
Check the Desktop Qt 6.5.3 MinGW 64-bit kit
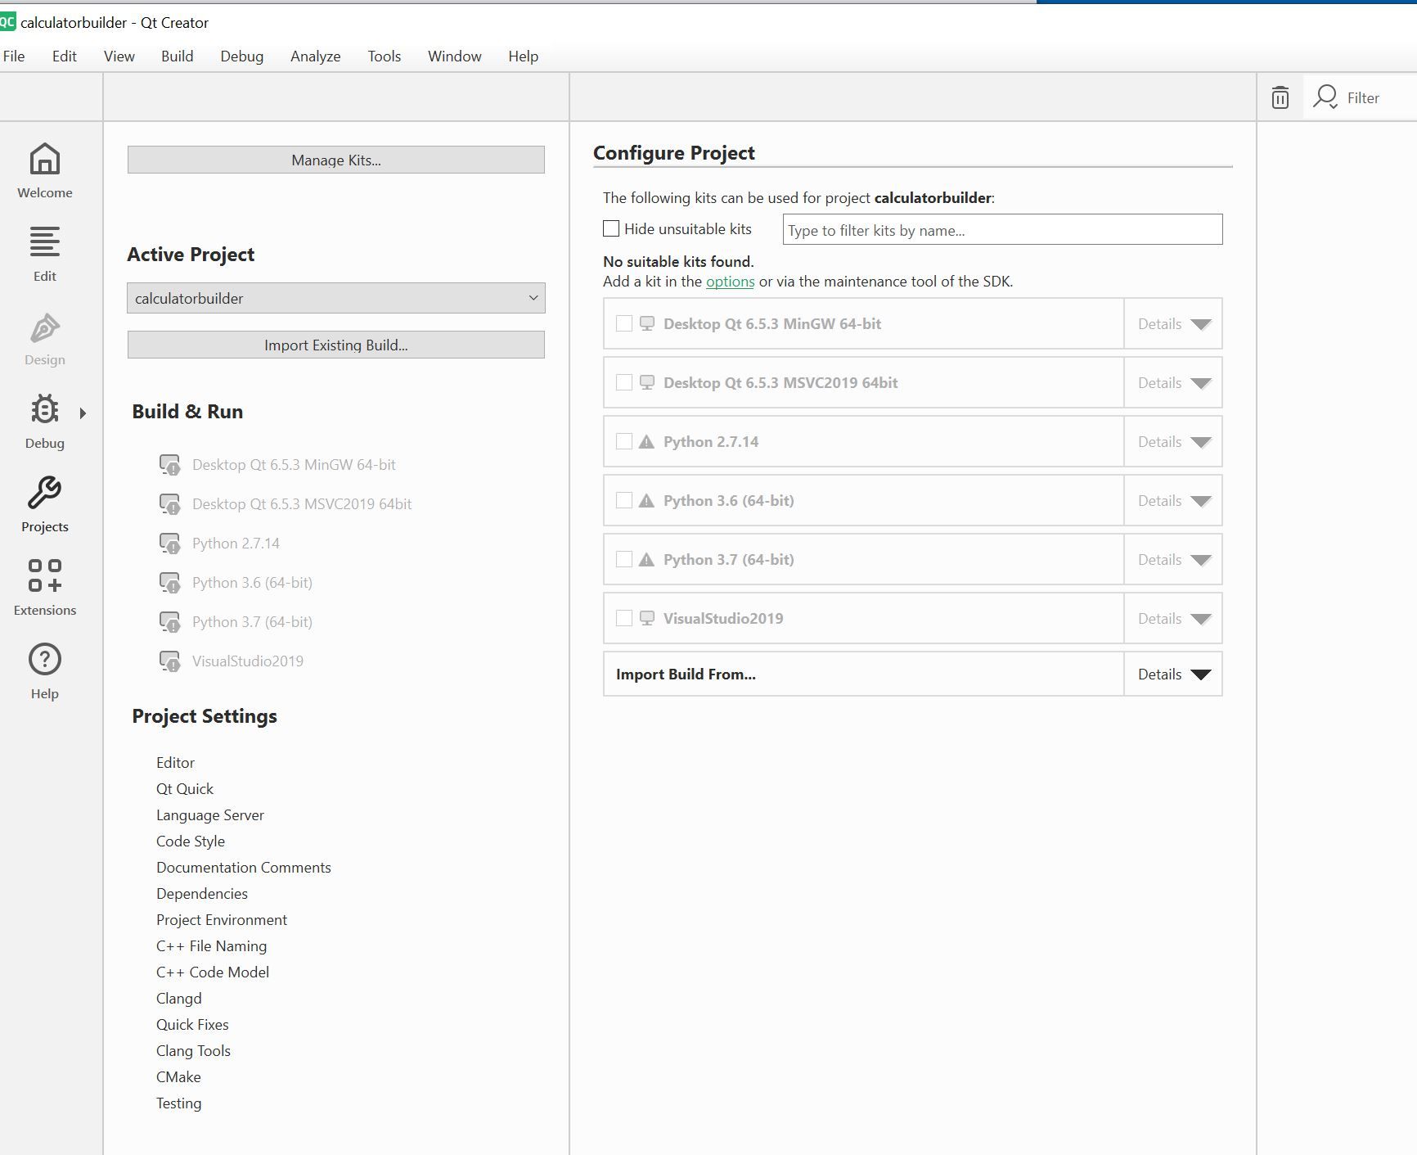(624, 324)
